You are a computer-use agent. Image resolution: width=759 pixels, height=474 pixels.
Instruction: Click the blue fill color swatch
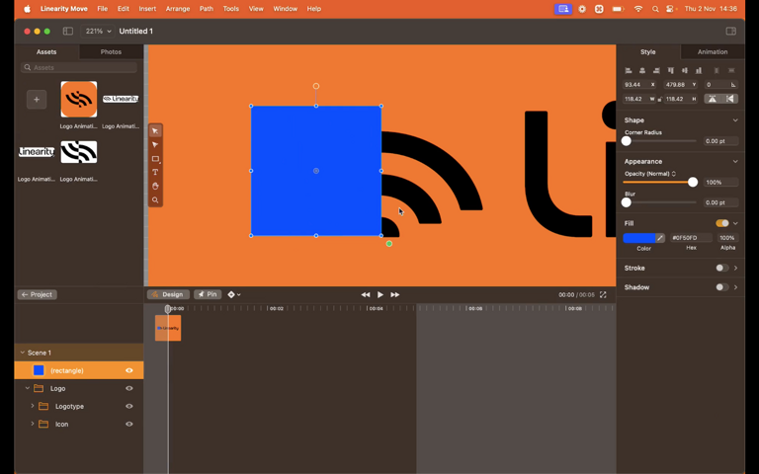tap(639, 238)
